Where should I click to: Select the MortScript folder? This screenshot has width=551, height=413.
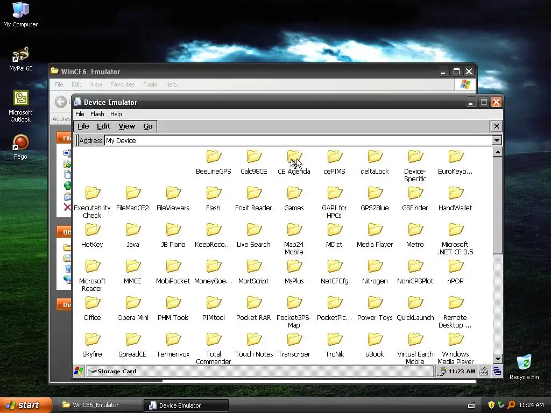coord(253,272)
